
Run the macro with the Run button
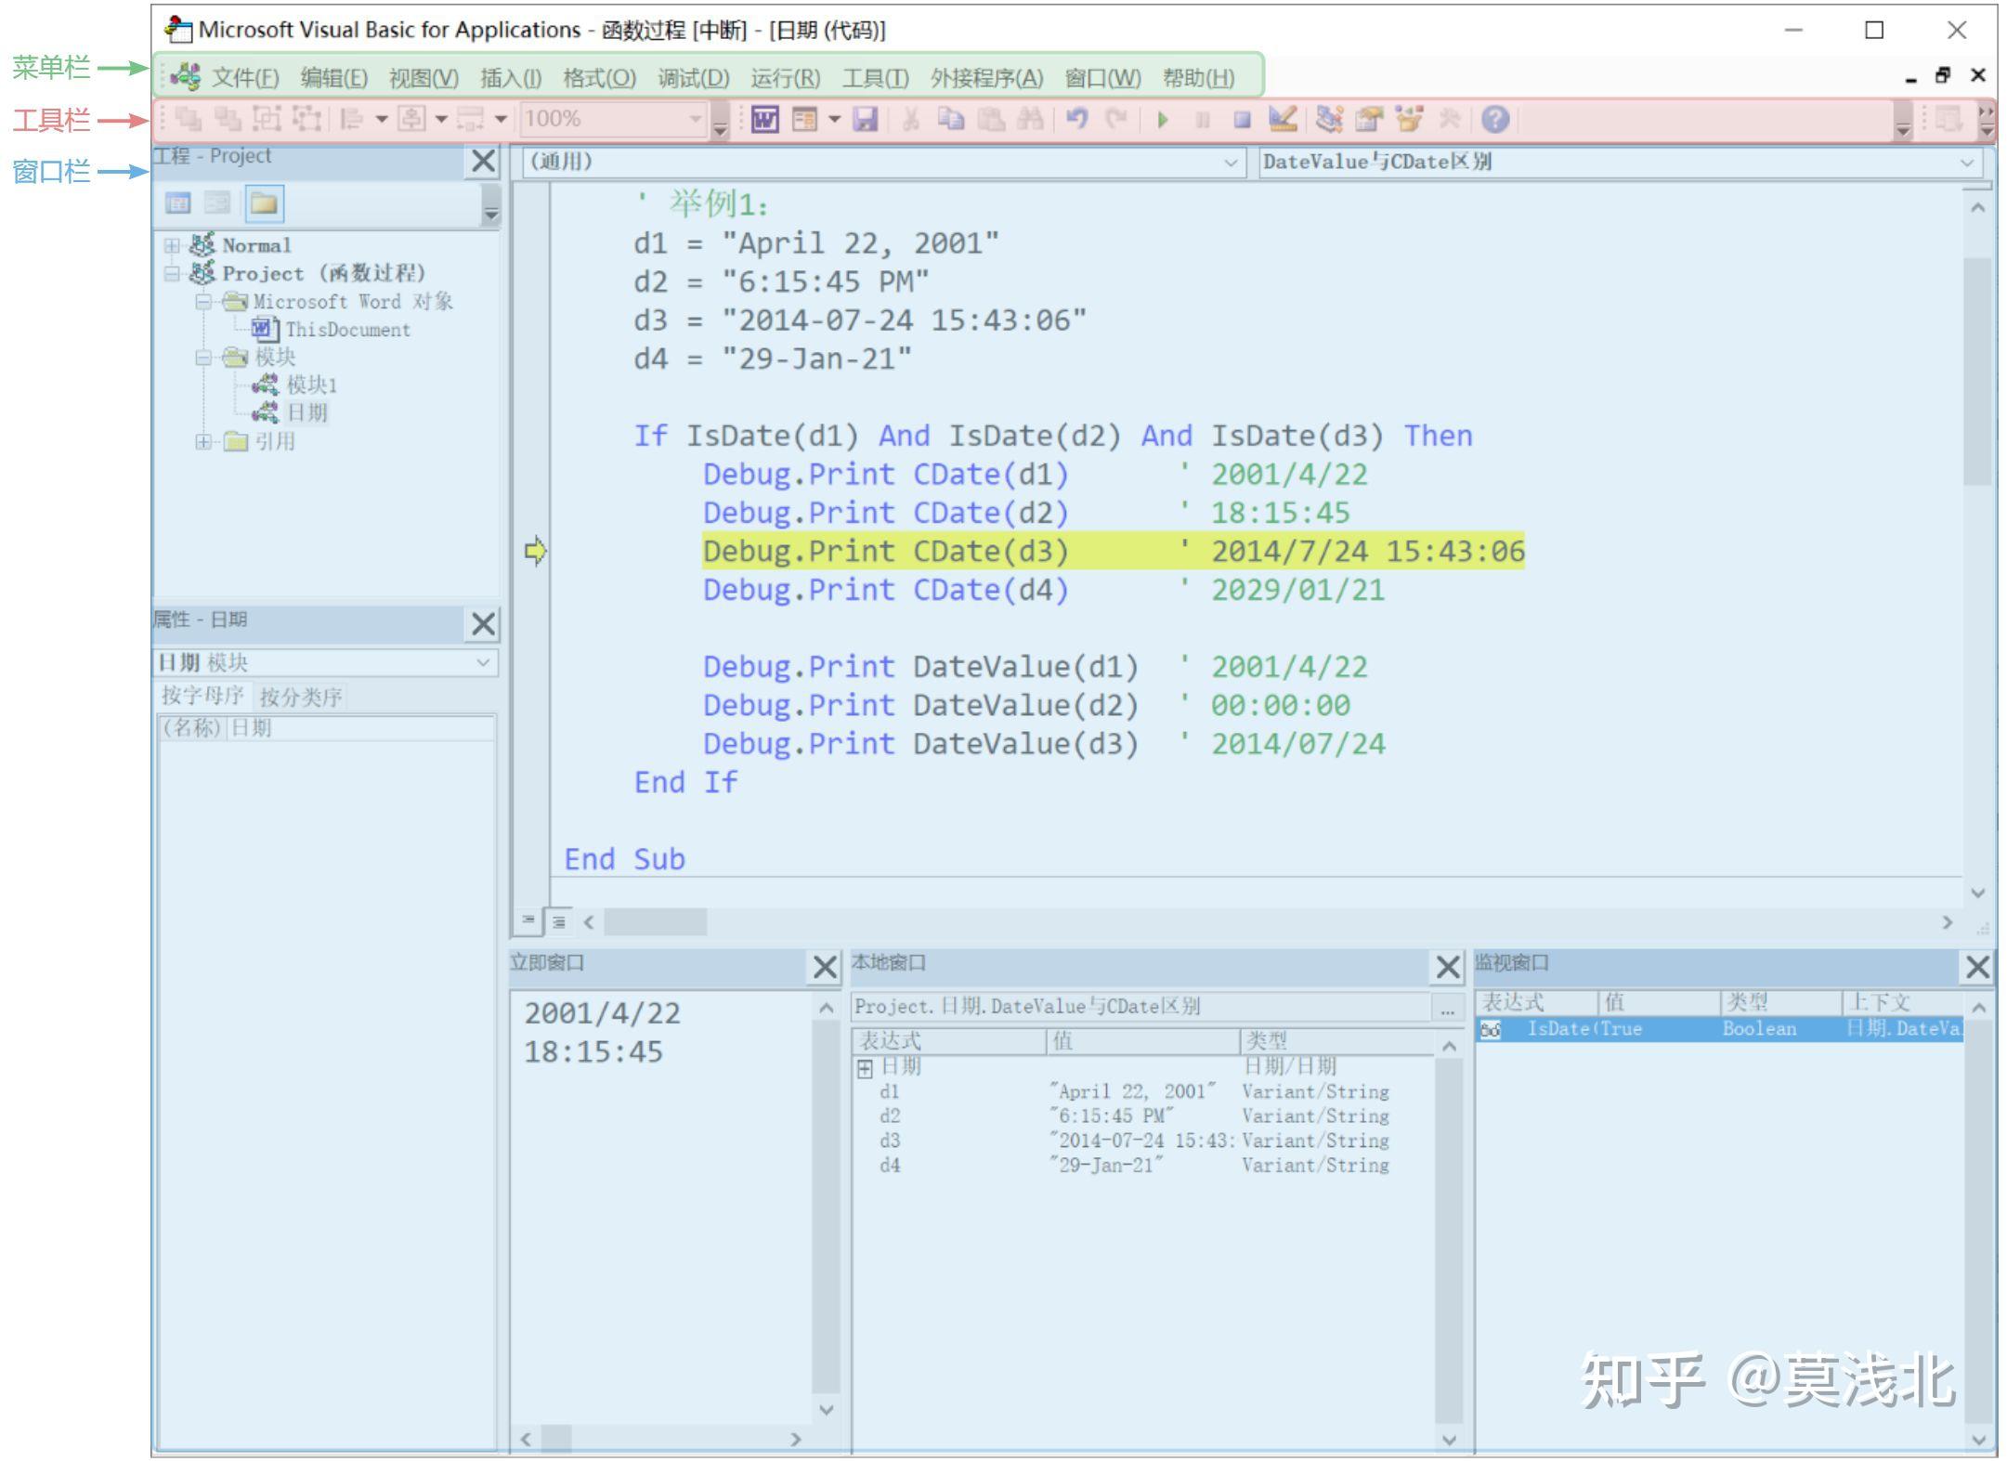pos(1164,119)
